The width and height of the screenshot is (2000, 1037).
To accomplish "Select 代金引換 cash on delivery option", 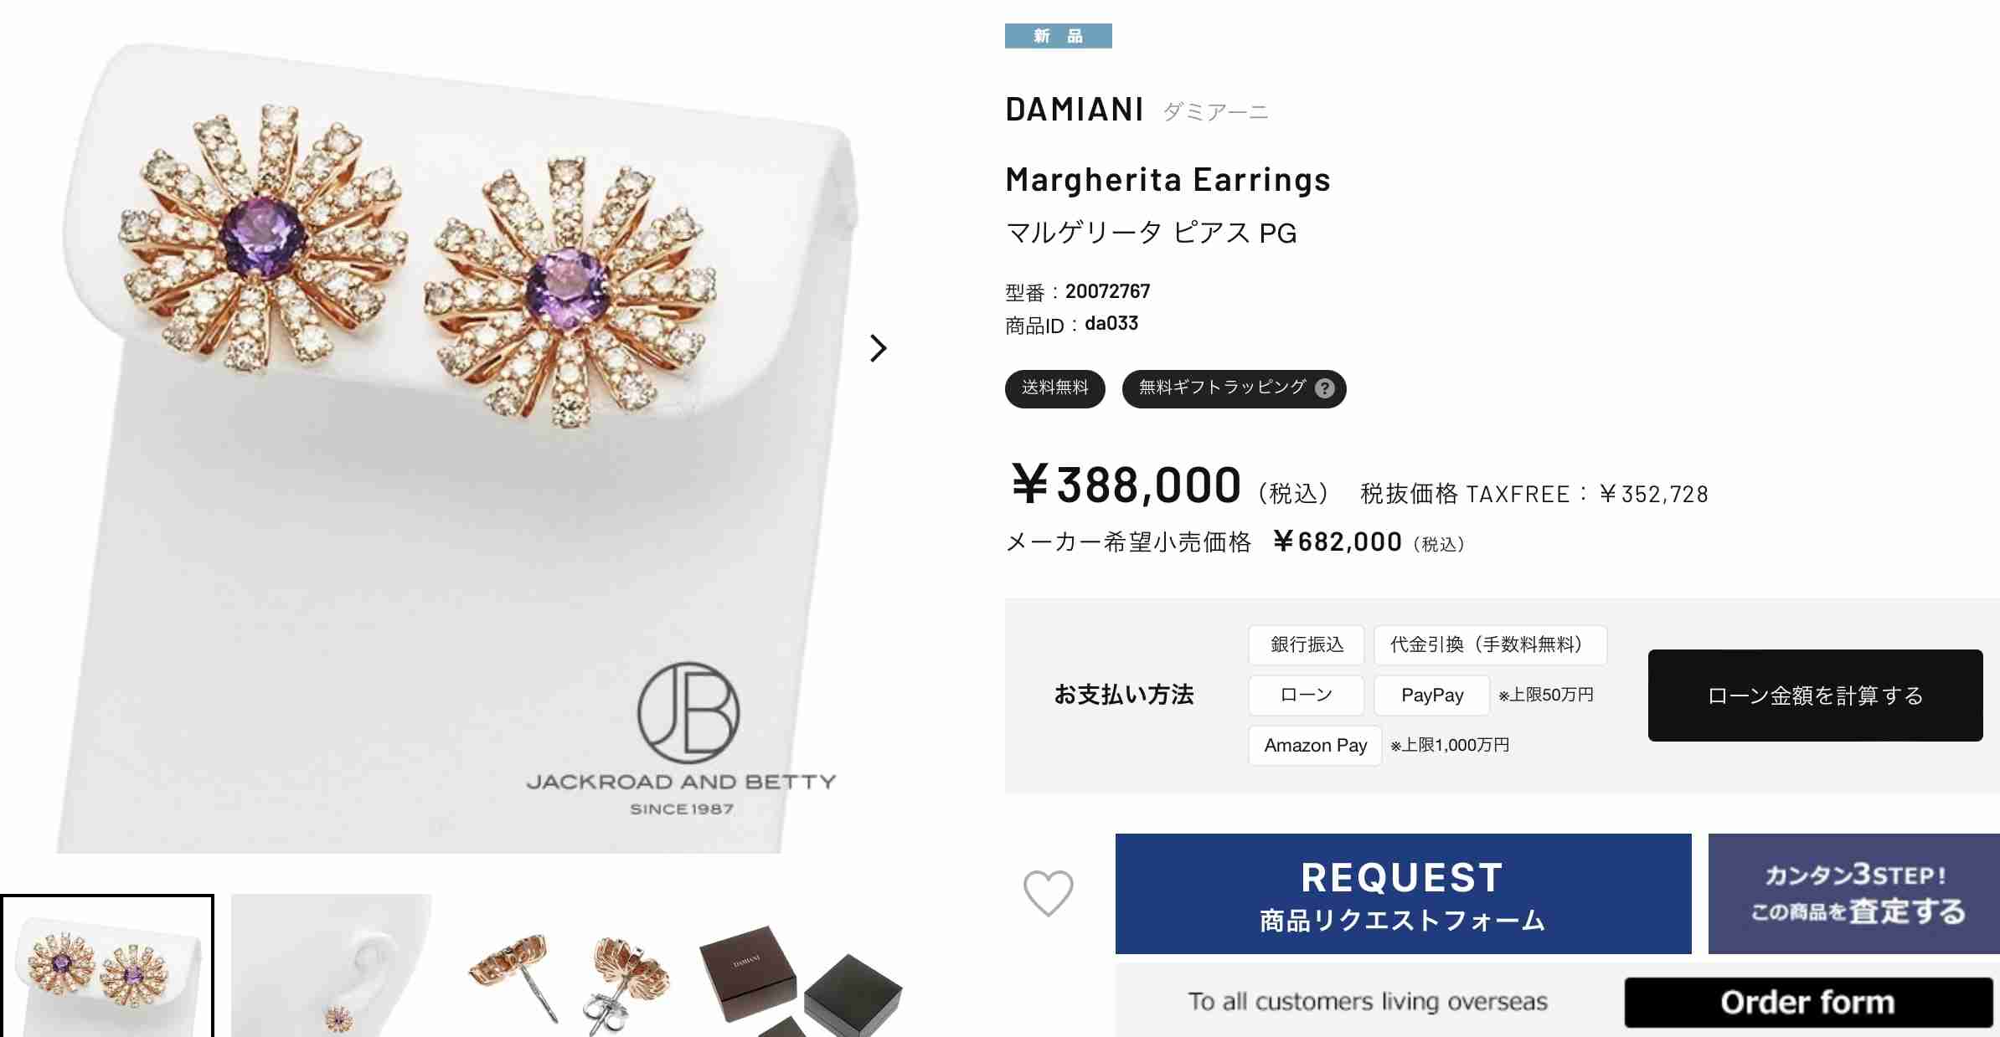I will click(1490, 644).
